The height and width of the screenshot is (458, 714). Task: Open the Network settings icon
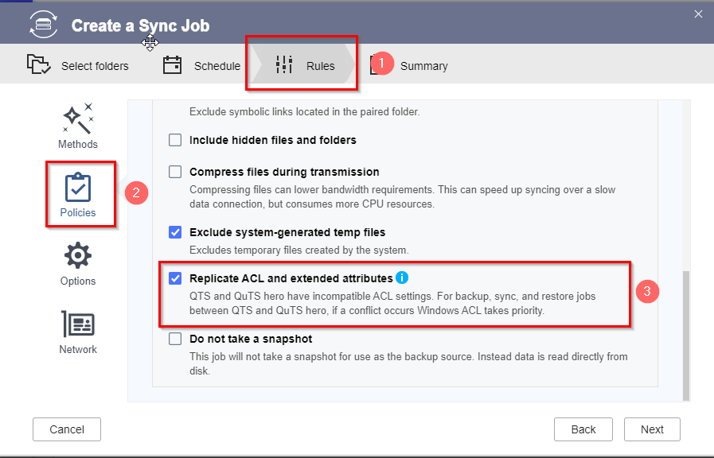click(77, 323)
